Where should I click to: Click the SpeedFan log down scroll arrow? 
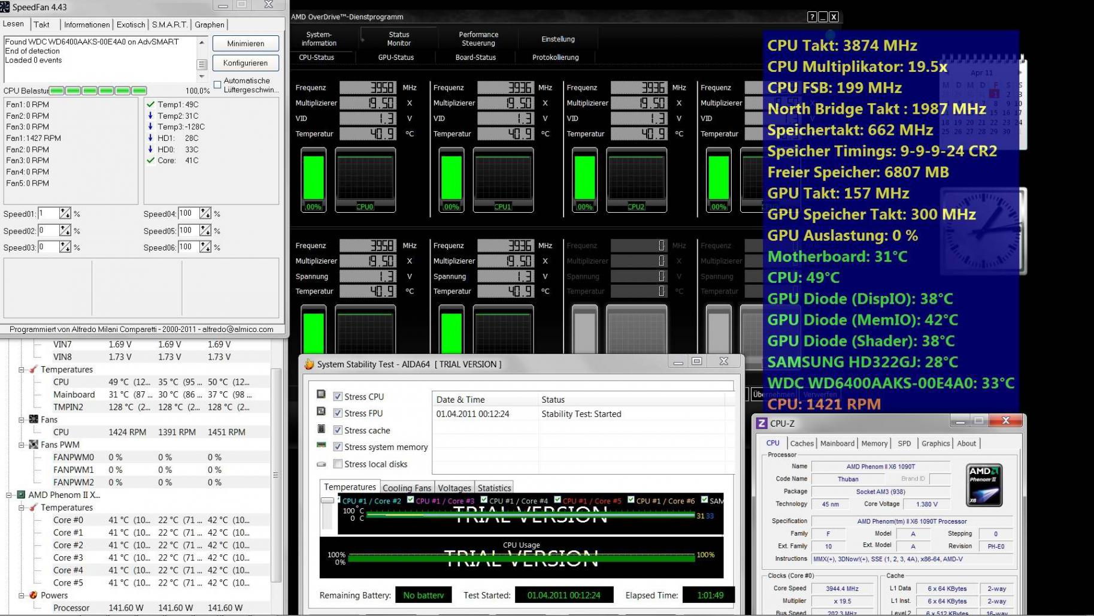pos(202,77)
